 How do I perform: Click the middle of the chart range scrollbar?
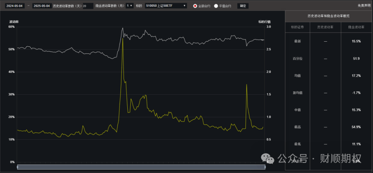pos(141,167)
